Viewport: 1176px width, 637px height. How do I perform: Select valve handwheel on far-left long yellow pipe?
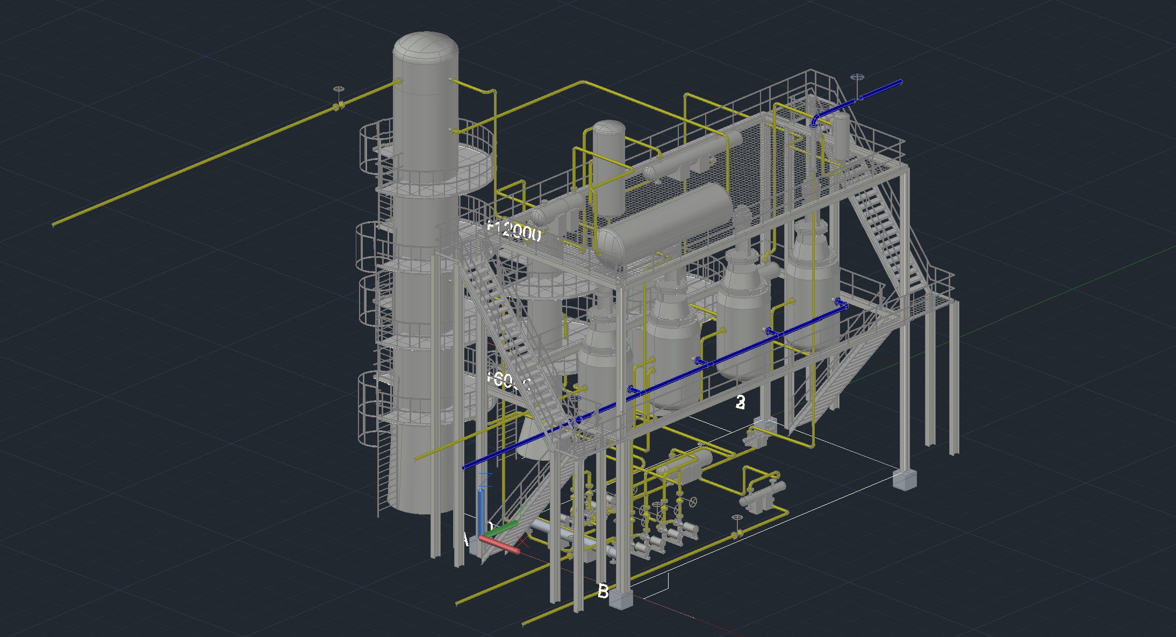pyautogui.click(x=338, y=90)
